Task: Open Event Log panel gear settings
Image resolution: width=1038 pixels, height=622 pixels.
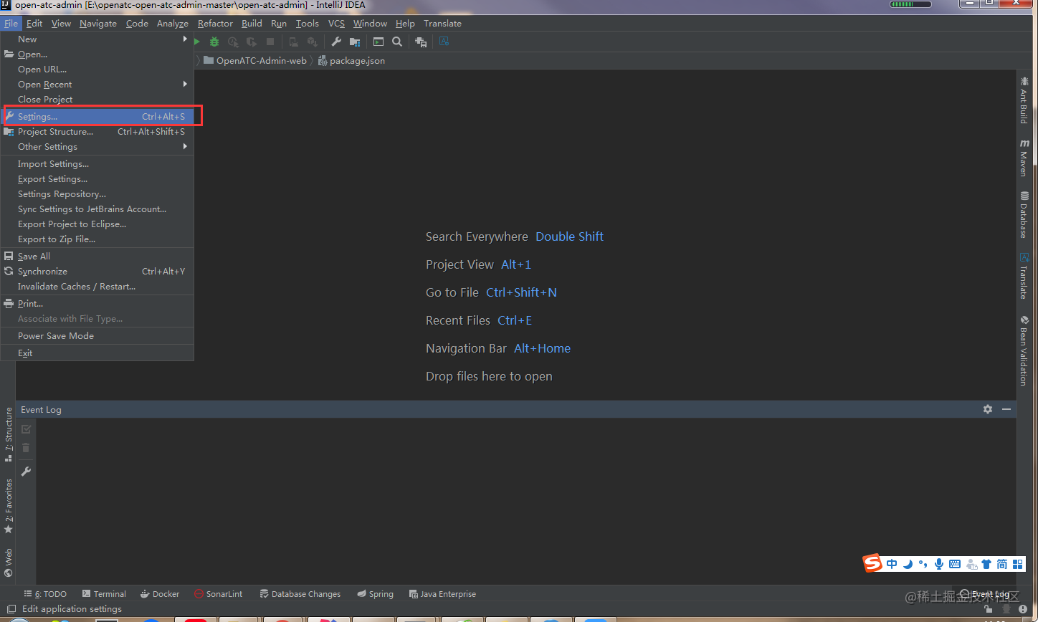Action: pos(988,409)
